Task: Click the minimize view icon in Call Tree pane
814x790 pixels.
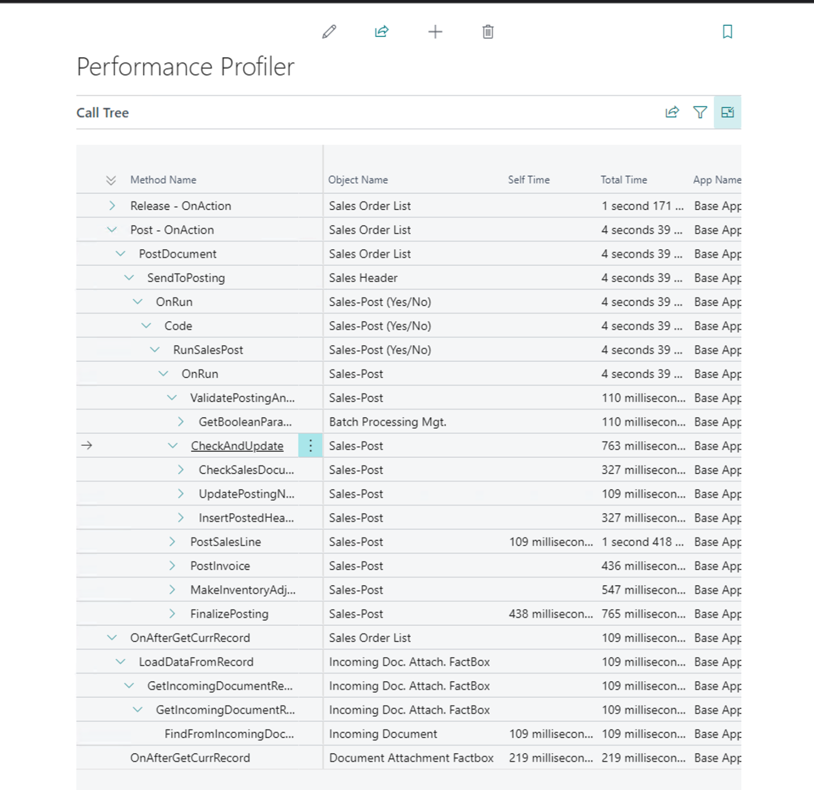Action: [727, 112]
